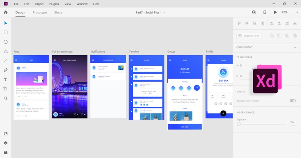
Task: Switch to the Share tab
Action: pyautogui.click(x=58, y=12)
